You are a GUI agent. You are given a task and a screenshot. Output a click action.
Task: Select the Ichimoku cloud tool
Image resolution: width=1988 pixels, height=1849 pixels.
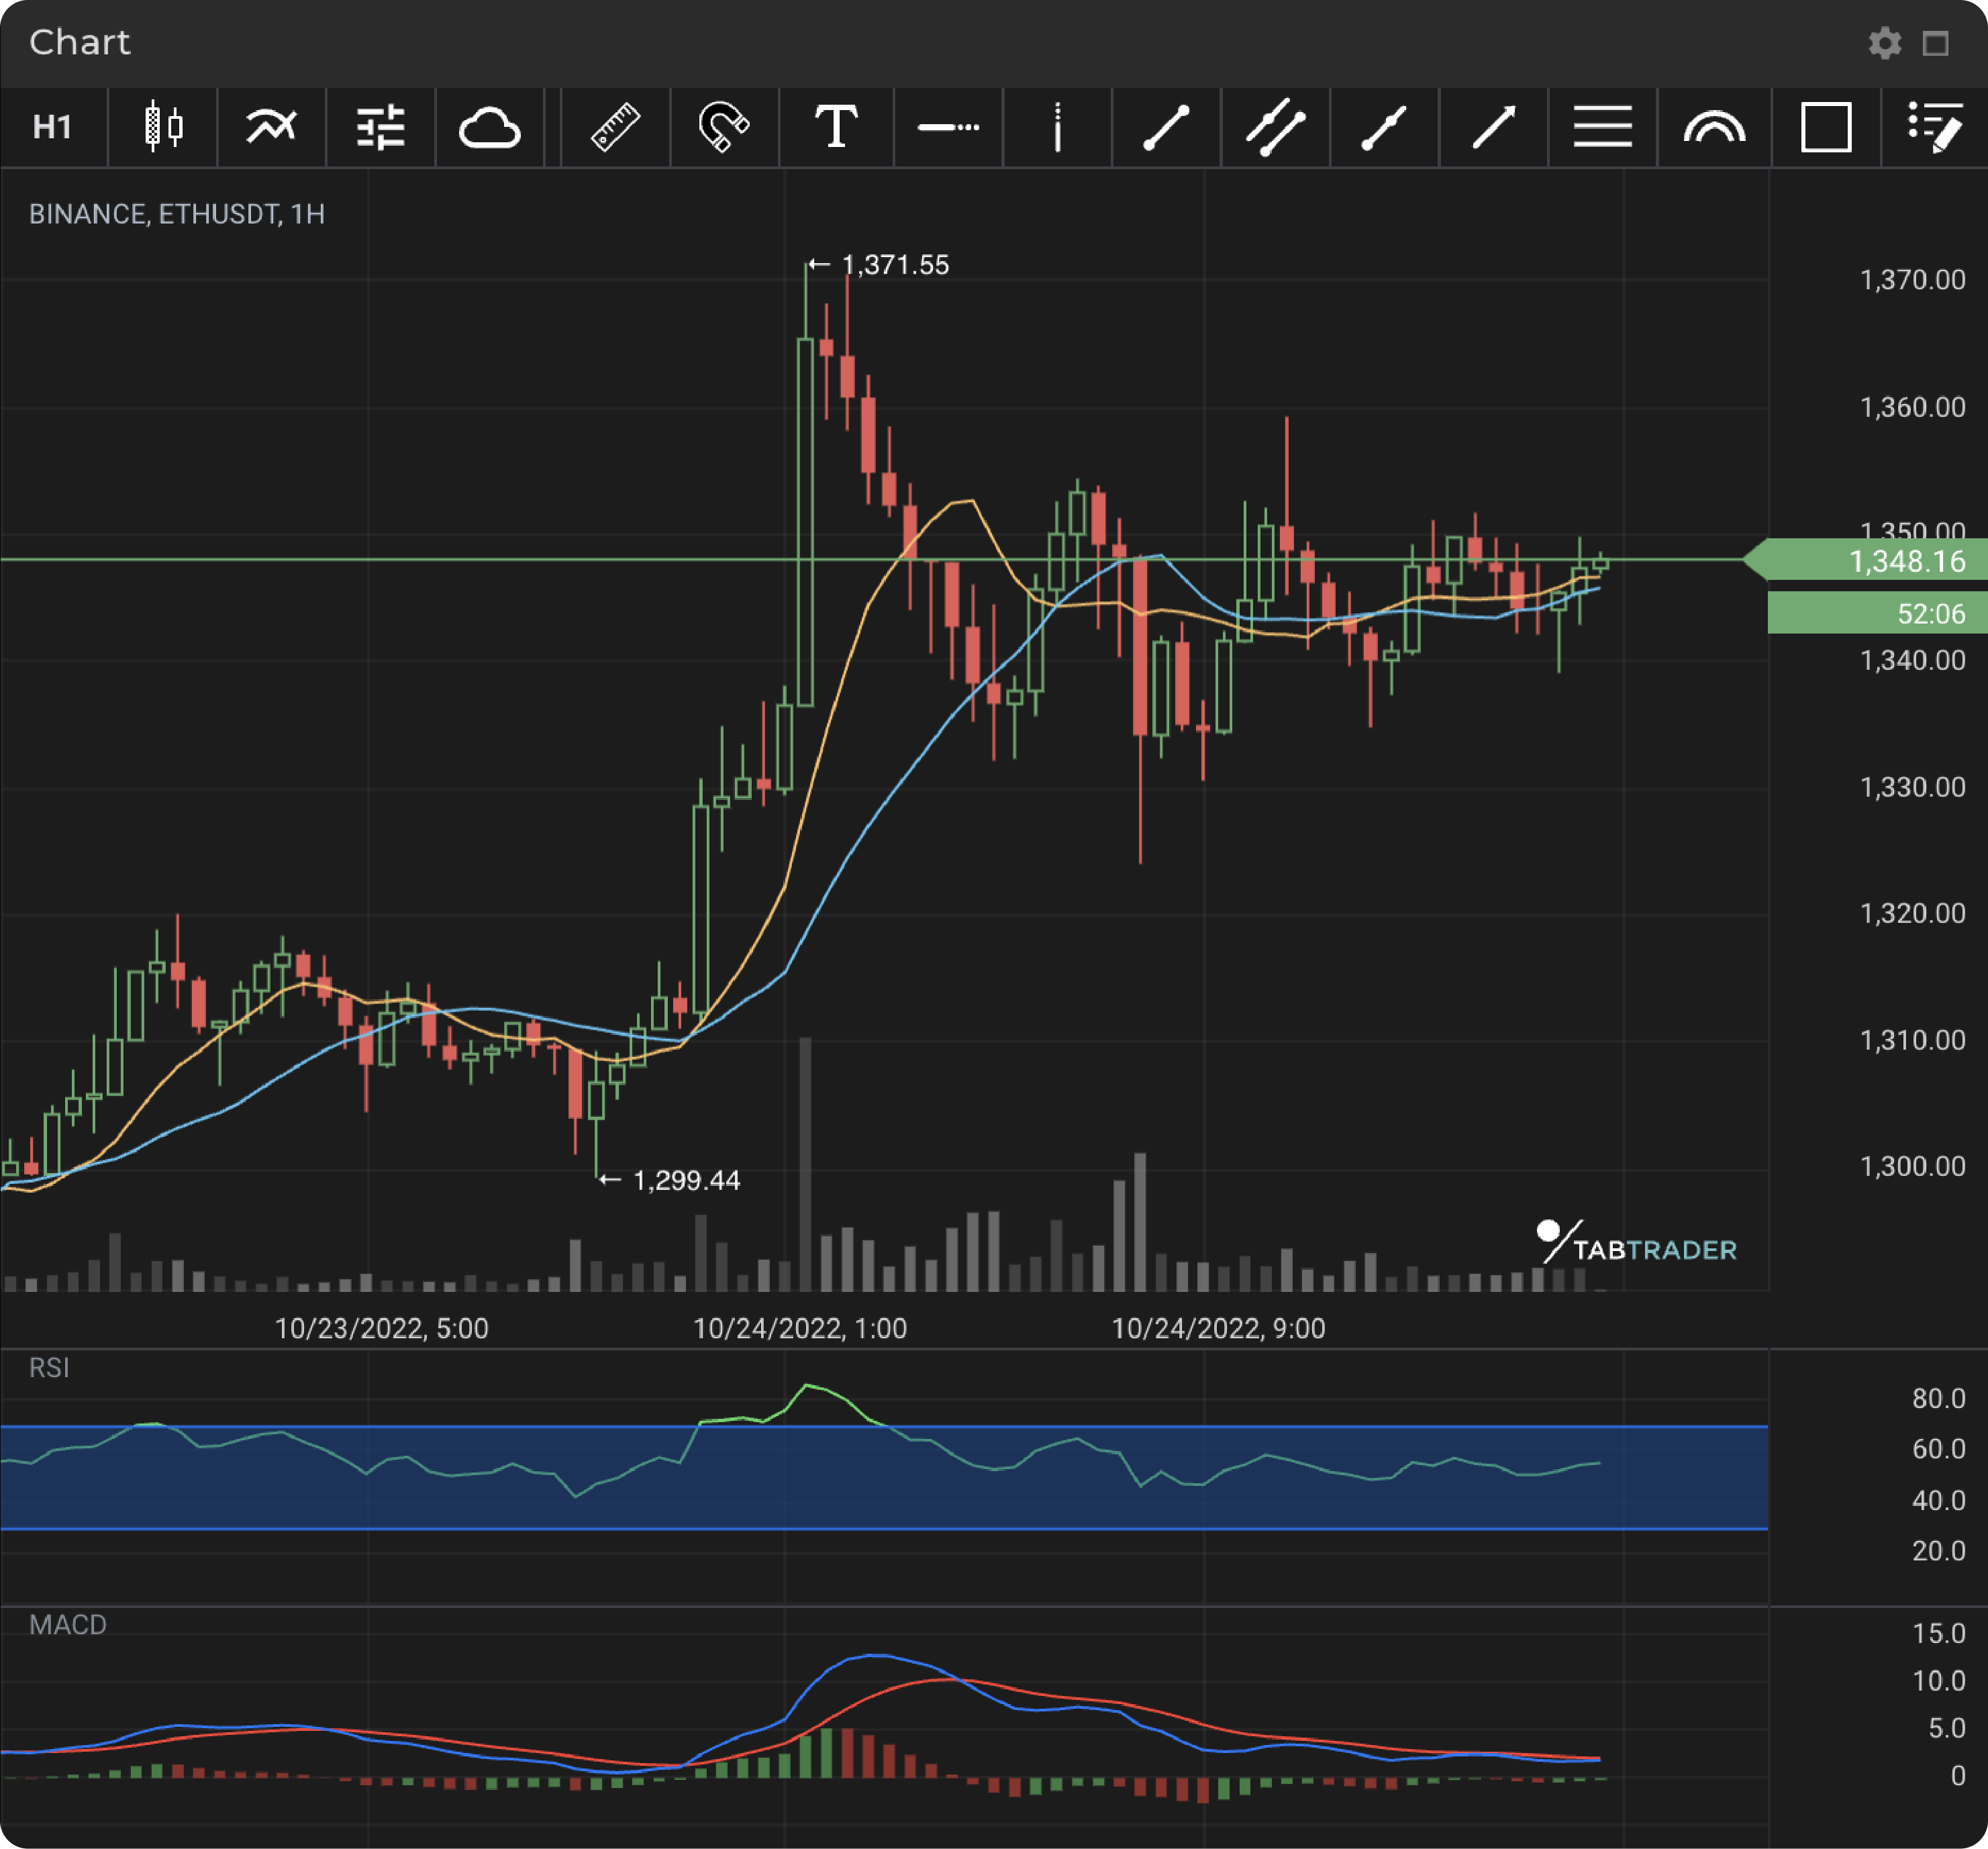pos(490,127)
